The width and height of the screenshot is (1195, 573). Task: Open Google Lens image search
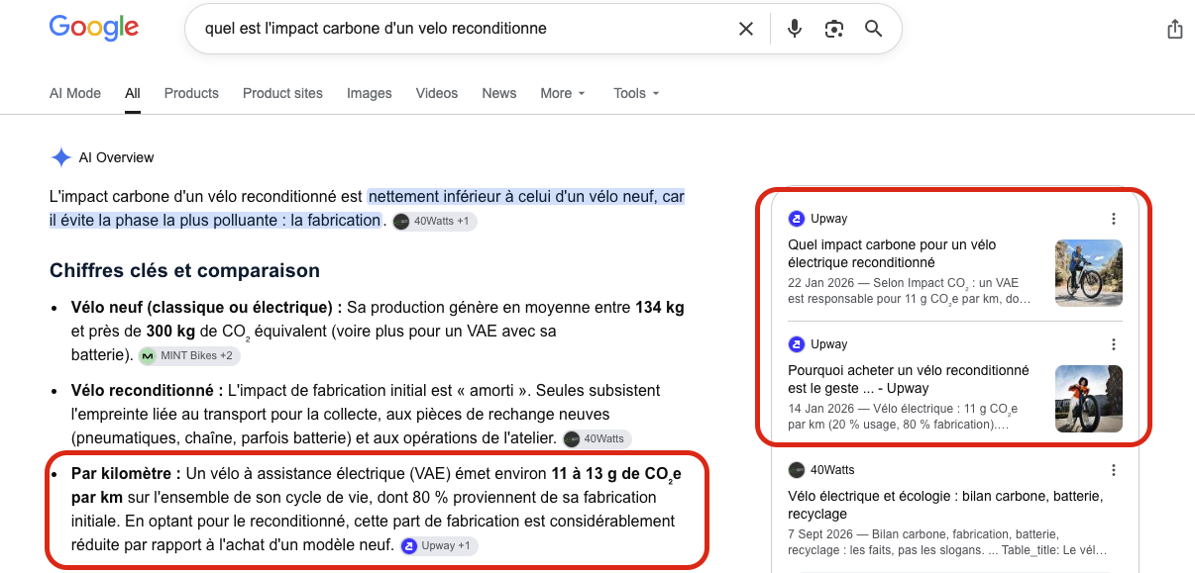(834, 29)
